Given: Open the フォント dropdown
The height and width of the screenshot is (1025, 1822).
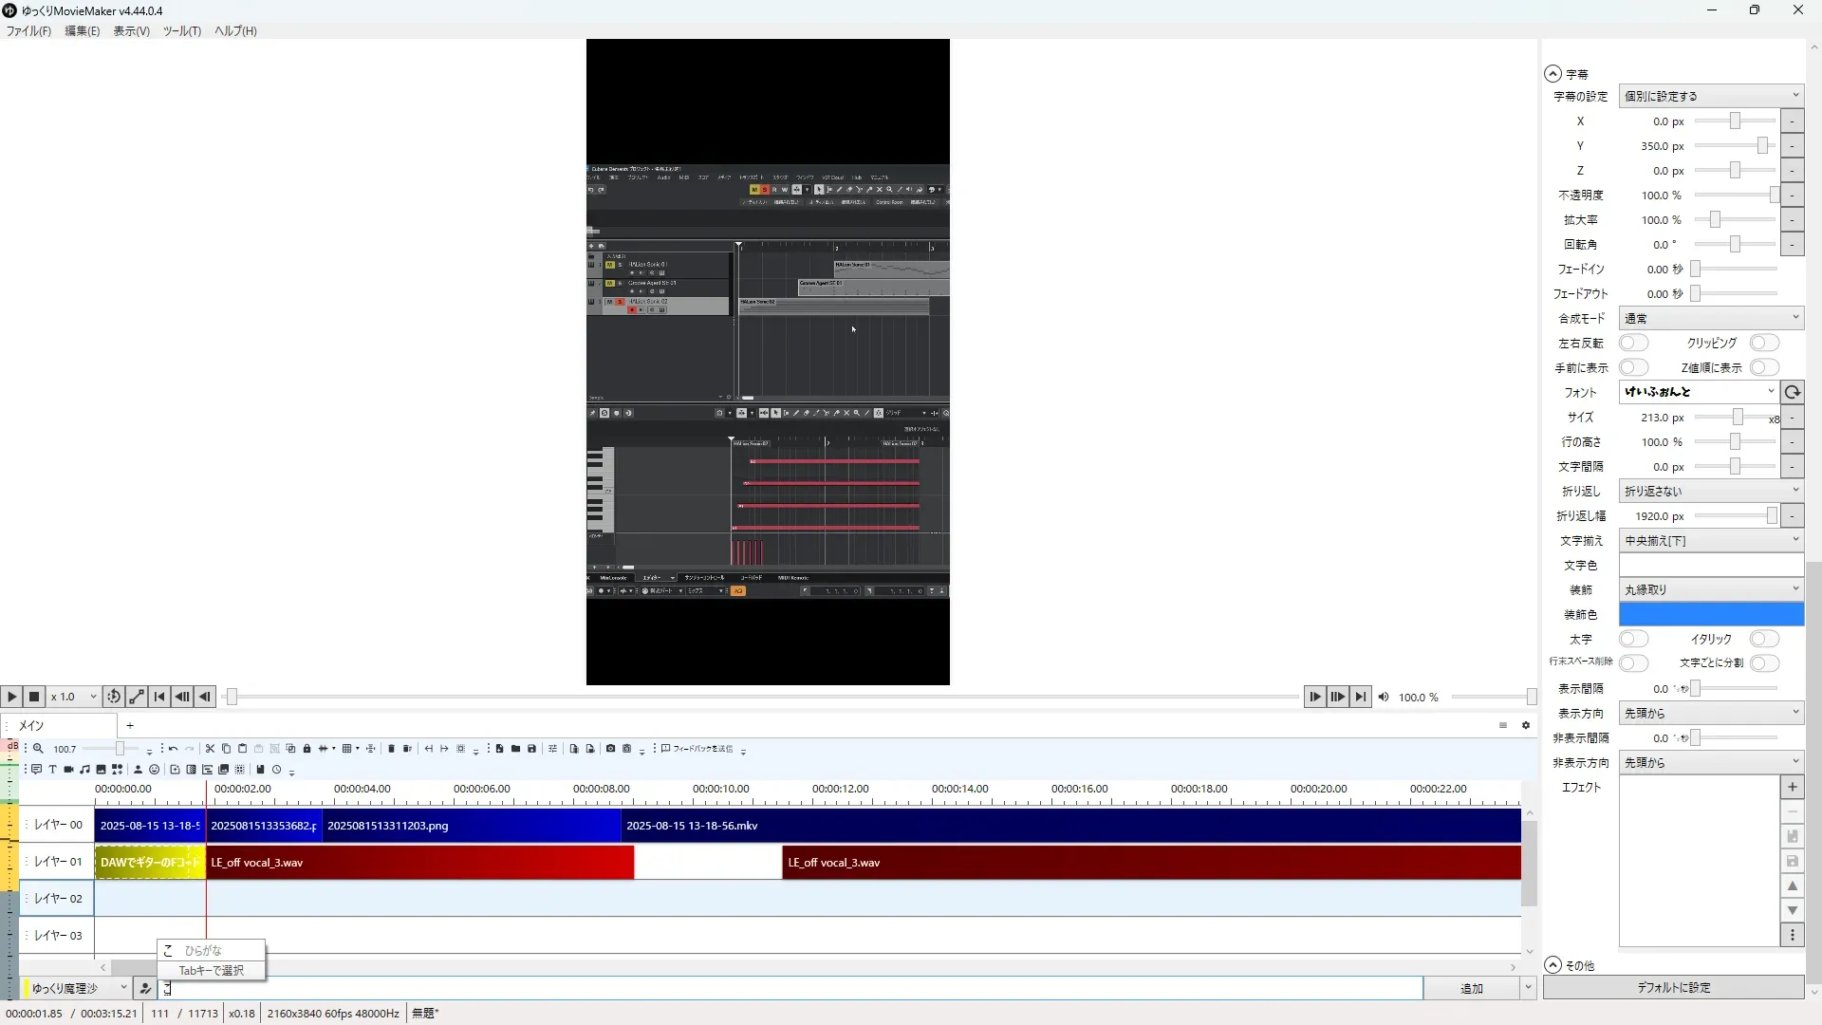Looking at the screenshot, I should pyautogui.click(x=1699, y=392).
